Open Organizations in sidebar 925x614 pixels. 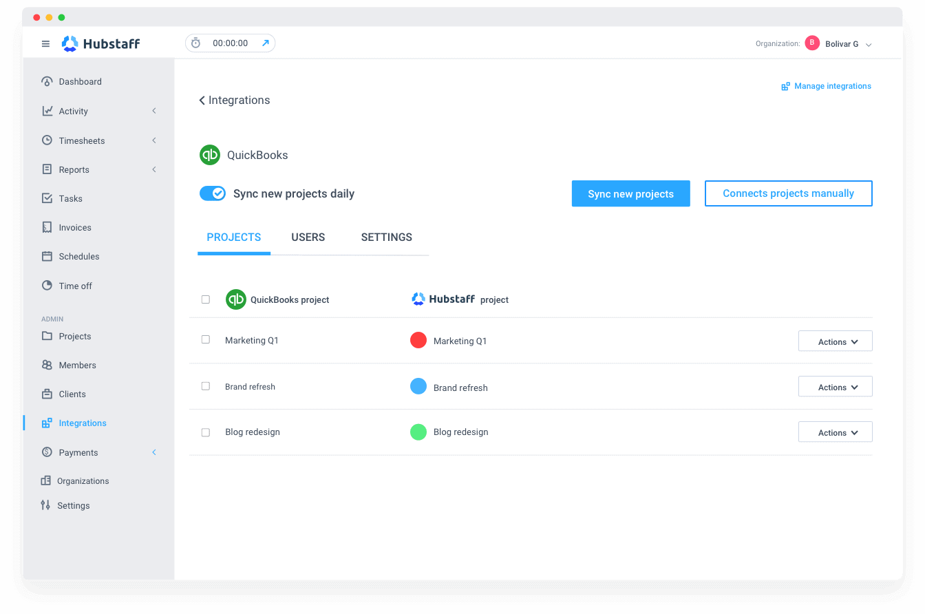(x=83, y=480)
